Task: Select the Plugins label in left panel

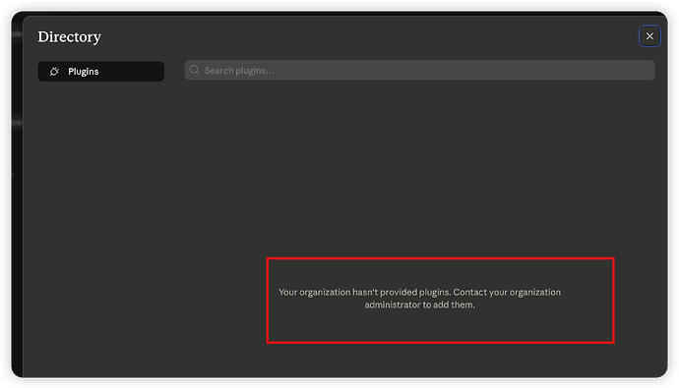Action: (83, 72)
